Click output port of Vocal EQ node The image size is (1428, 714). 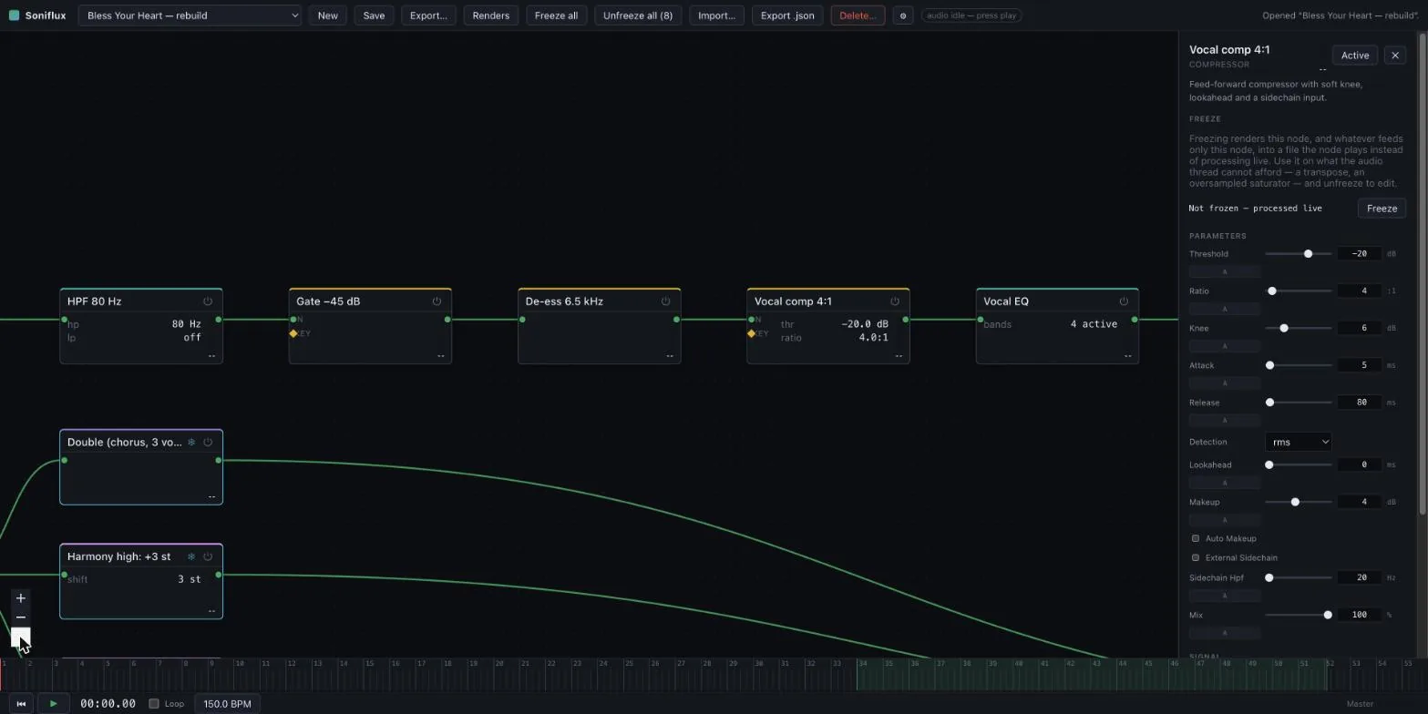pos(1135,320)
